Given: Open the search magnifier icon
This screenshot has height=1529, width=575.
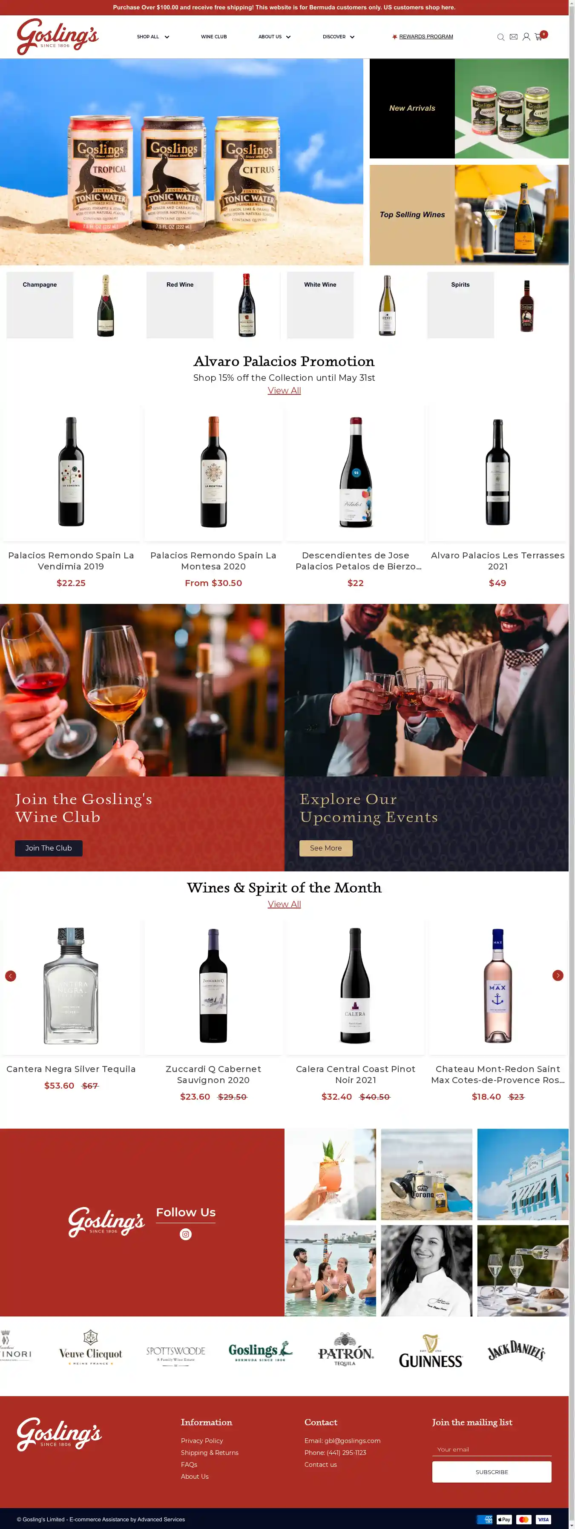Looking at the screenshot, I should [500, 37].
